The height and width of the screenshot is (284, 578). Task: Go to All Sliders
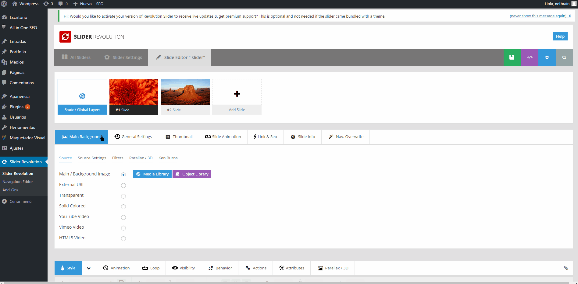[x=76, y=57]
